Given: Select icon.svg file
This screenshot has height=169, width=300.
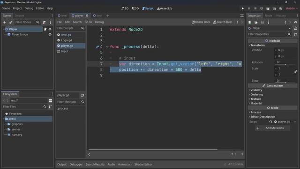Looking at the screenshot, I should [x=17, y=135].
